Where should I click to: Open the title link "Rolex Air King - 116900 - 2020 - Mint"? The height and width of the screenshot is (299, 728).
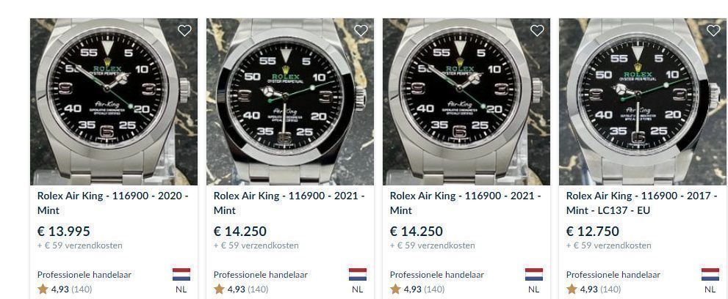(x=113, y=203)
